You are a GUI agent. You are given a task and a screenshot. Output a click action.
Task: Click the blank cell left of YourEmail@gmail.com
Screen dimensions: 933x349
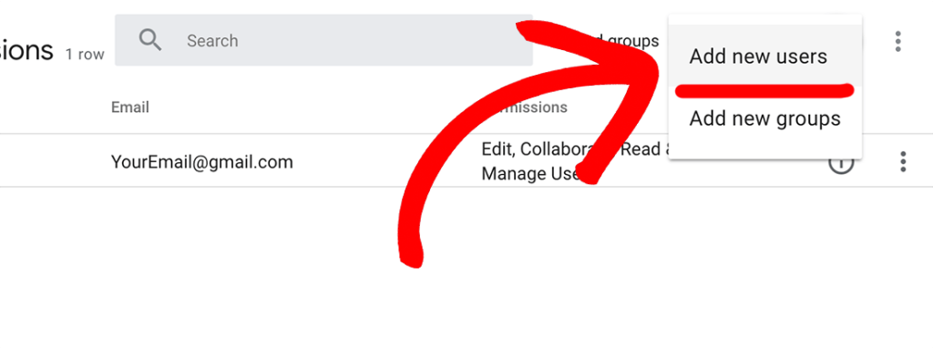tap(54, 160)
